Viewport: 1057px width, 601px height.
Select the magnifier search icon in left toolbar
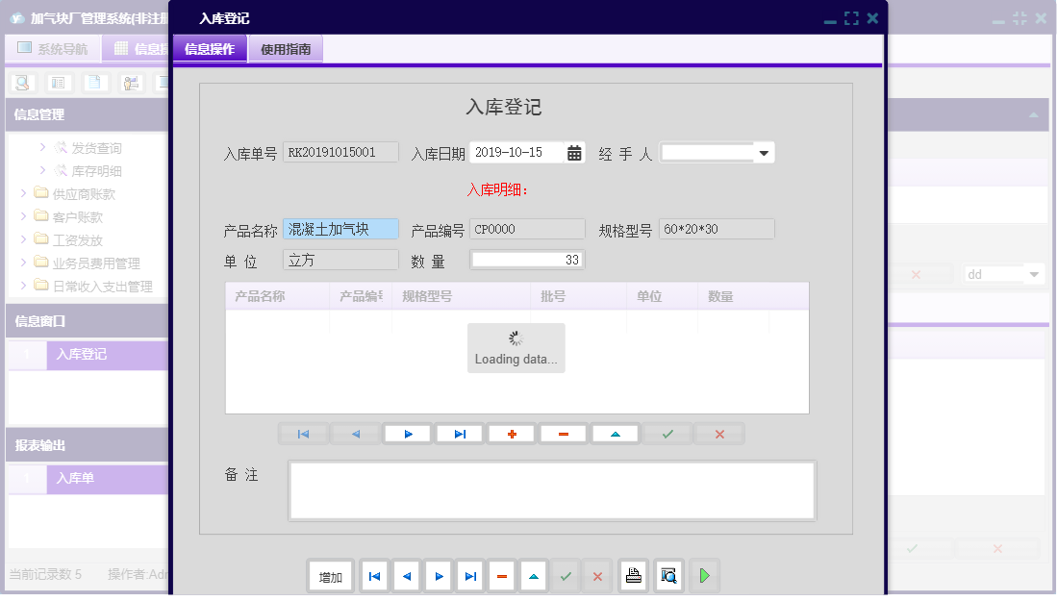[x=21, y=83]
